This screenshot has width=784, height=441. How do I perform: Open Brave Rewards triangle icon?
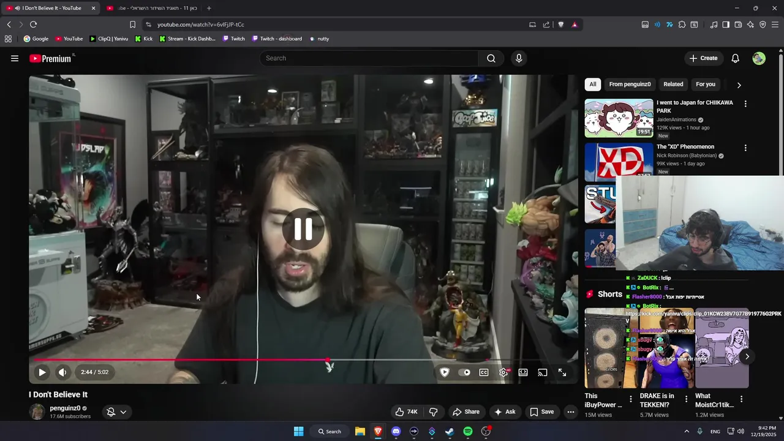tap(575, 24)
